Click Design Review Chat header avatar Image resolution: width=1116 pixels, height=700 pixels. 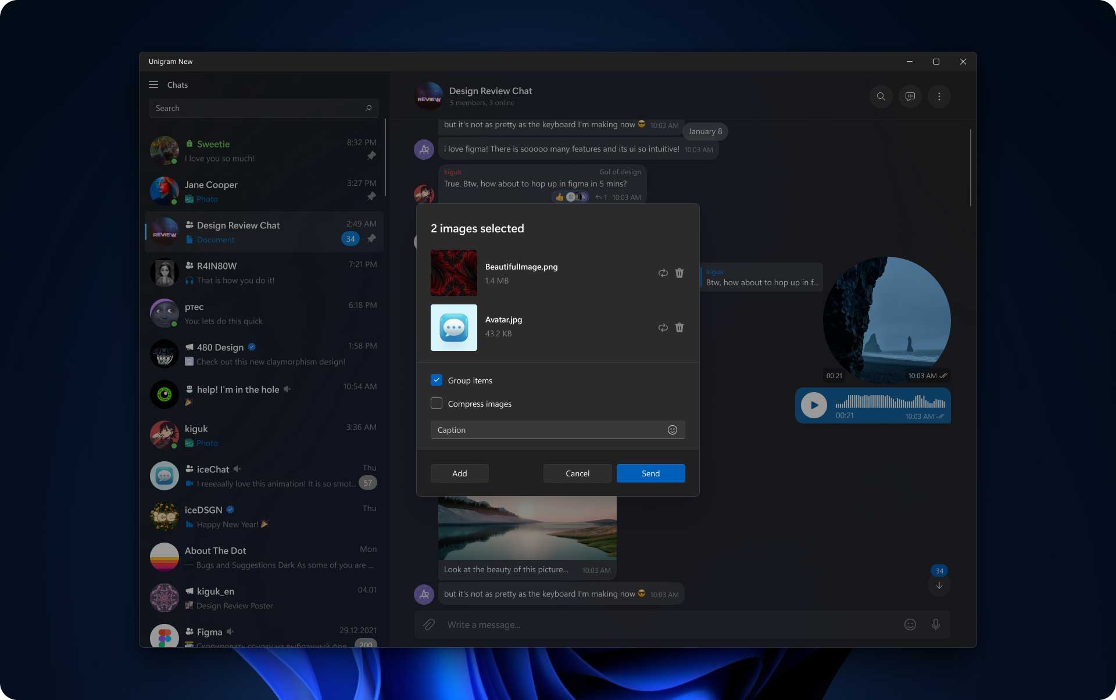tap(429, 96)
